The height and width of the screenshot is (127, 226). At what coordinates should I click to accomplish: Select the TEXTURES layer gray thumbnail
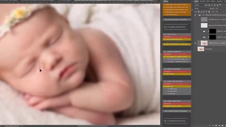pyautogui.click(x=204, y=19)
